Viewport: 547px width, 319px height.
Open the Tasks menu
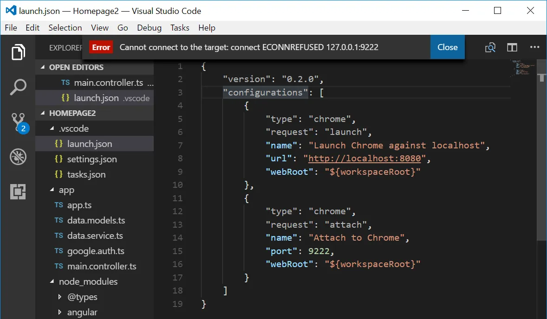(x=180, y=28)
